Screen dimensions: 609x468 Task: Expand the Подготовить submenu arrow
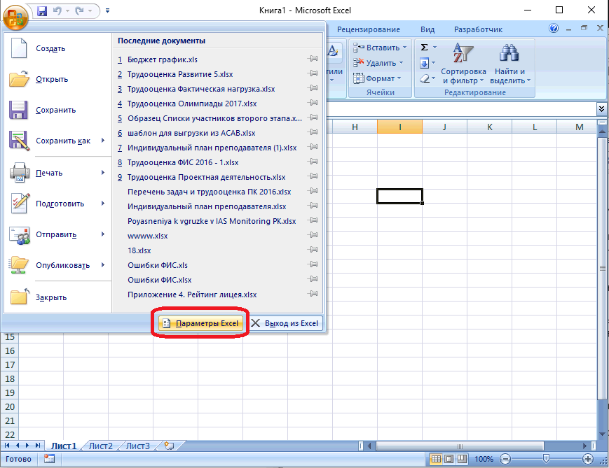coord(103,204)
